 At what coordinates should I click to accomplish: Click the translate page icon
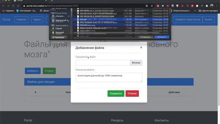(x=147, y=6)
